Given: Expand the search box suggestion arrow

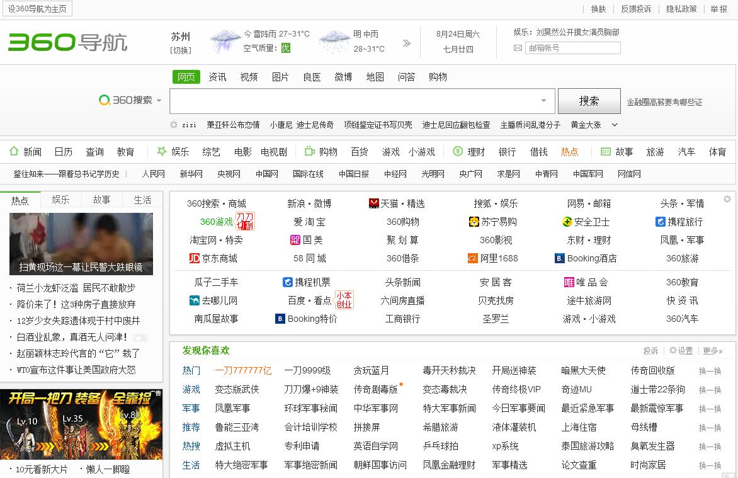Looking at the screenshot, I should pyautogui.click(x=543, y=101).
